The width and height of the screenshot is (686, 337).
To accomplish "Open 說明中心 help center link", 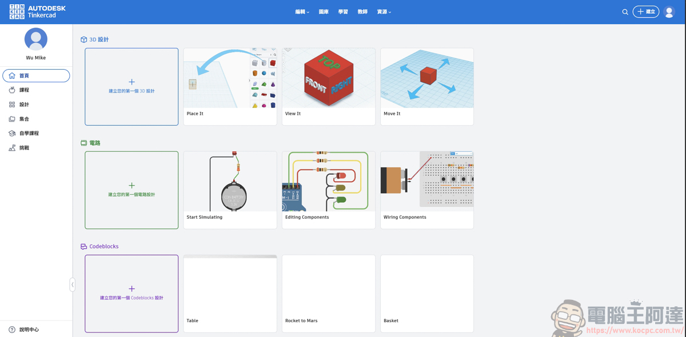I will point(29,330).
